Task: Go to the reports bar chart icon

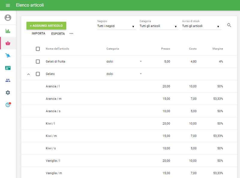Action: 8,31
